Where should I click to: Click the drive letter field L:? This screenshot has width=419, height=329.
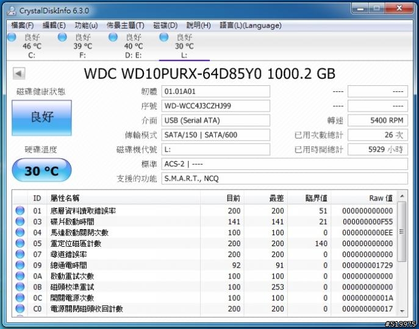coord(216,149)
